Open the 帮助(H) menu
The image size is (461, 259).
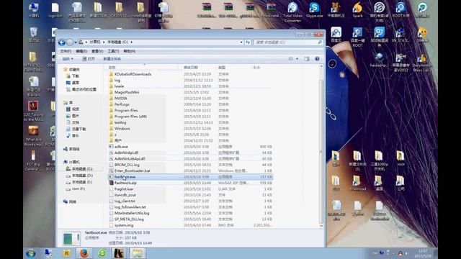[x=129, y=51]
